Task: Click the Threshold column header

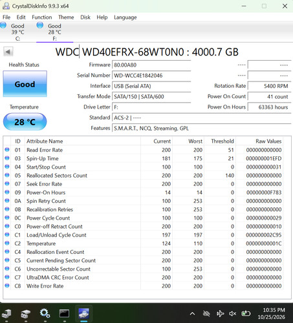Action: [220, 141]
